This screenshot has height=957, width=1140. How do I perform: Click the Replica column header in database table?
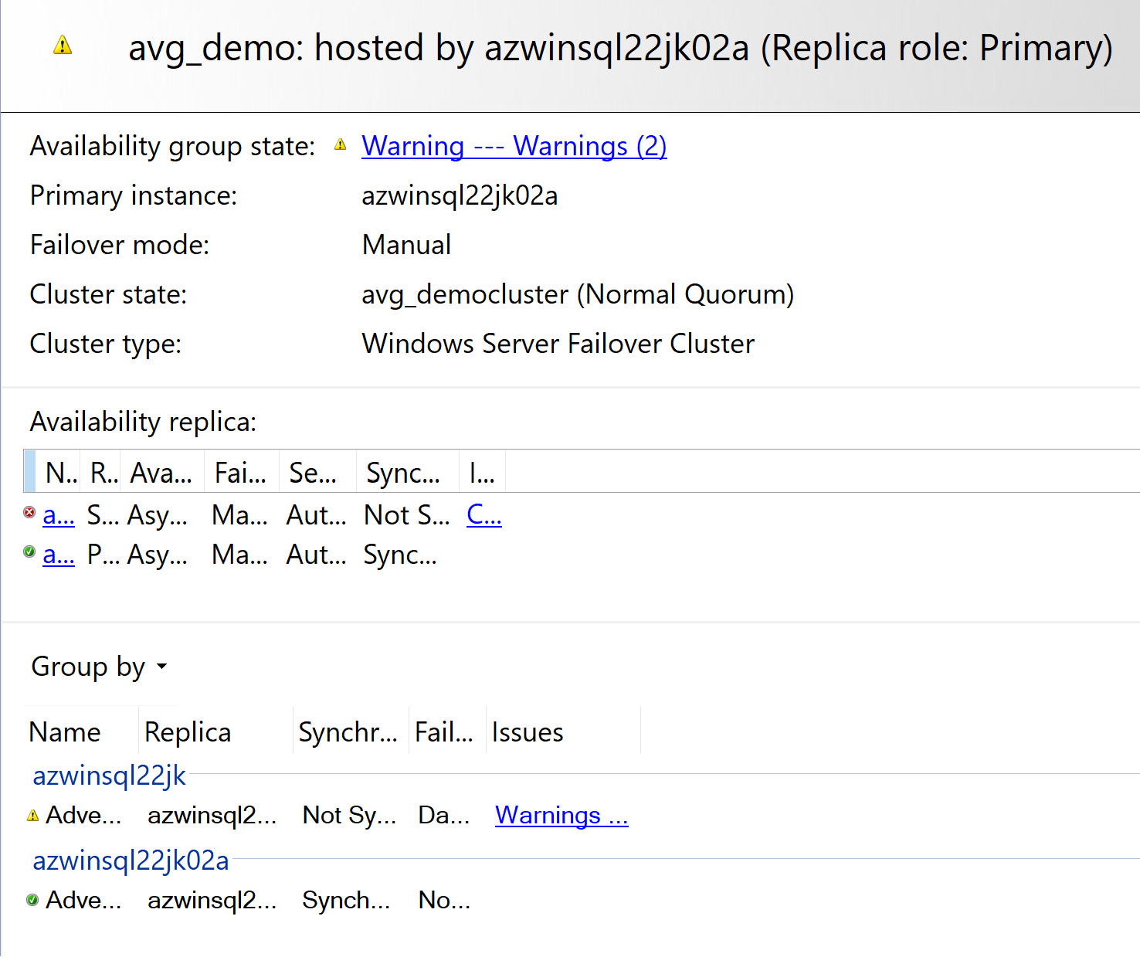(216, 731)
